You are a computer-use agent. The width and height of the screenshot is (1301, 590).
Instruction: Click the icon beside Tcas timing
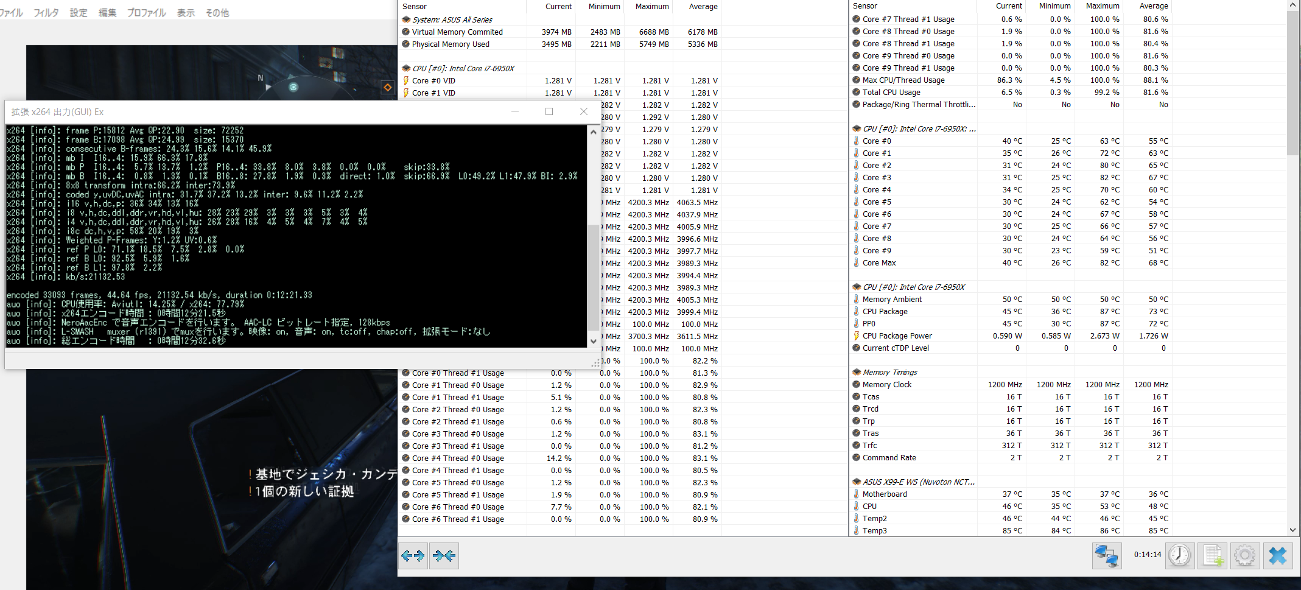(x=857, y=396)
